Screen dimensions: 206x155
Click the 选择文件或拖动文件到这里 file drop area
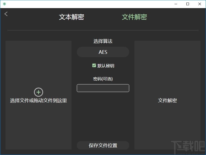(39, 95)
